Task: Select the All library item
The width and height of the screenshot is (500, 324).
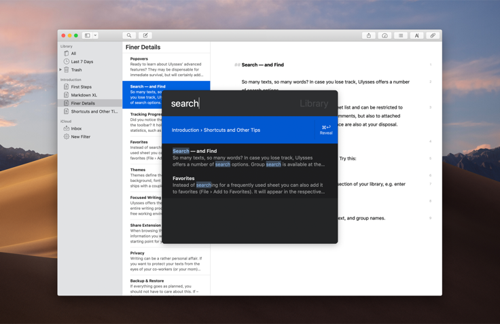Action: click(90, 53)
